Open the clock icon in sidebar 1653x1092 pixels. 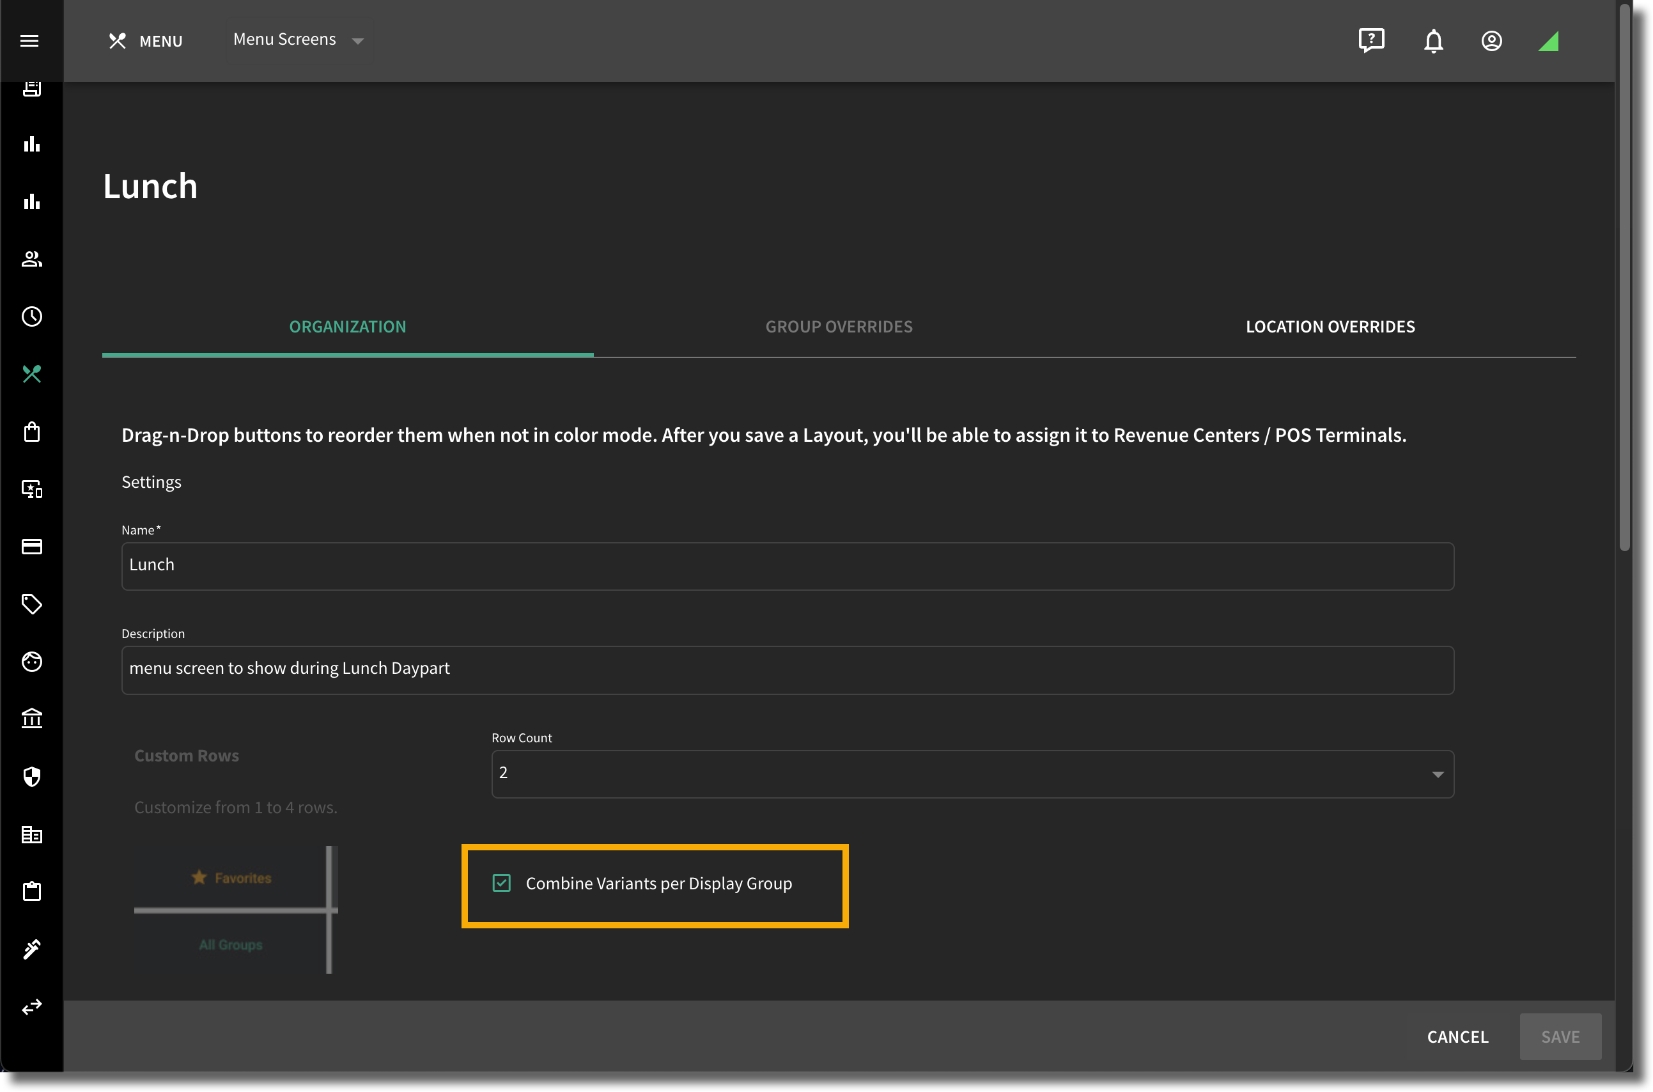pyautogui.click(x=32, y=317)
